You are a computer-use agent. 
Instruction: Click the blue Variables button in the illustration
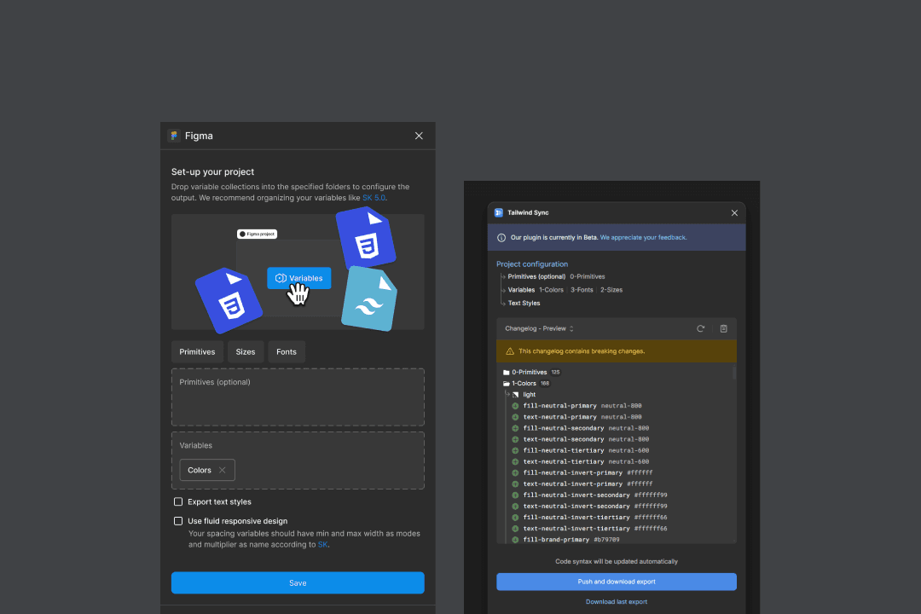click(x=299, y=278)
